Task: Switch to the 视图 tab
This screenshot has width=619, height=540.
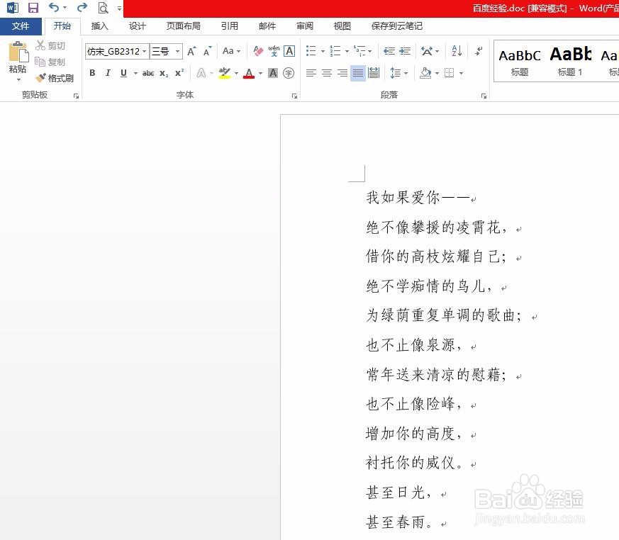Action: (342, 26)
